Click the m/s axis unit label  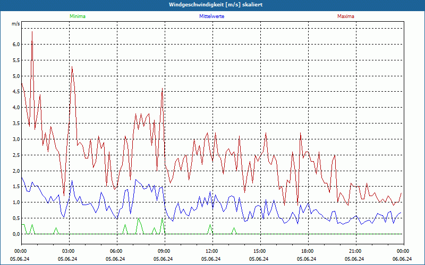[16, 24]
